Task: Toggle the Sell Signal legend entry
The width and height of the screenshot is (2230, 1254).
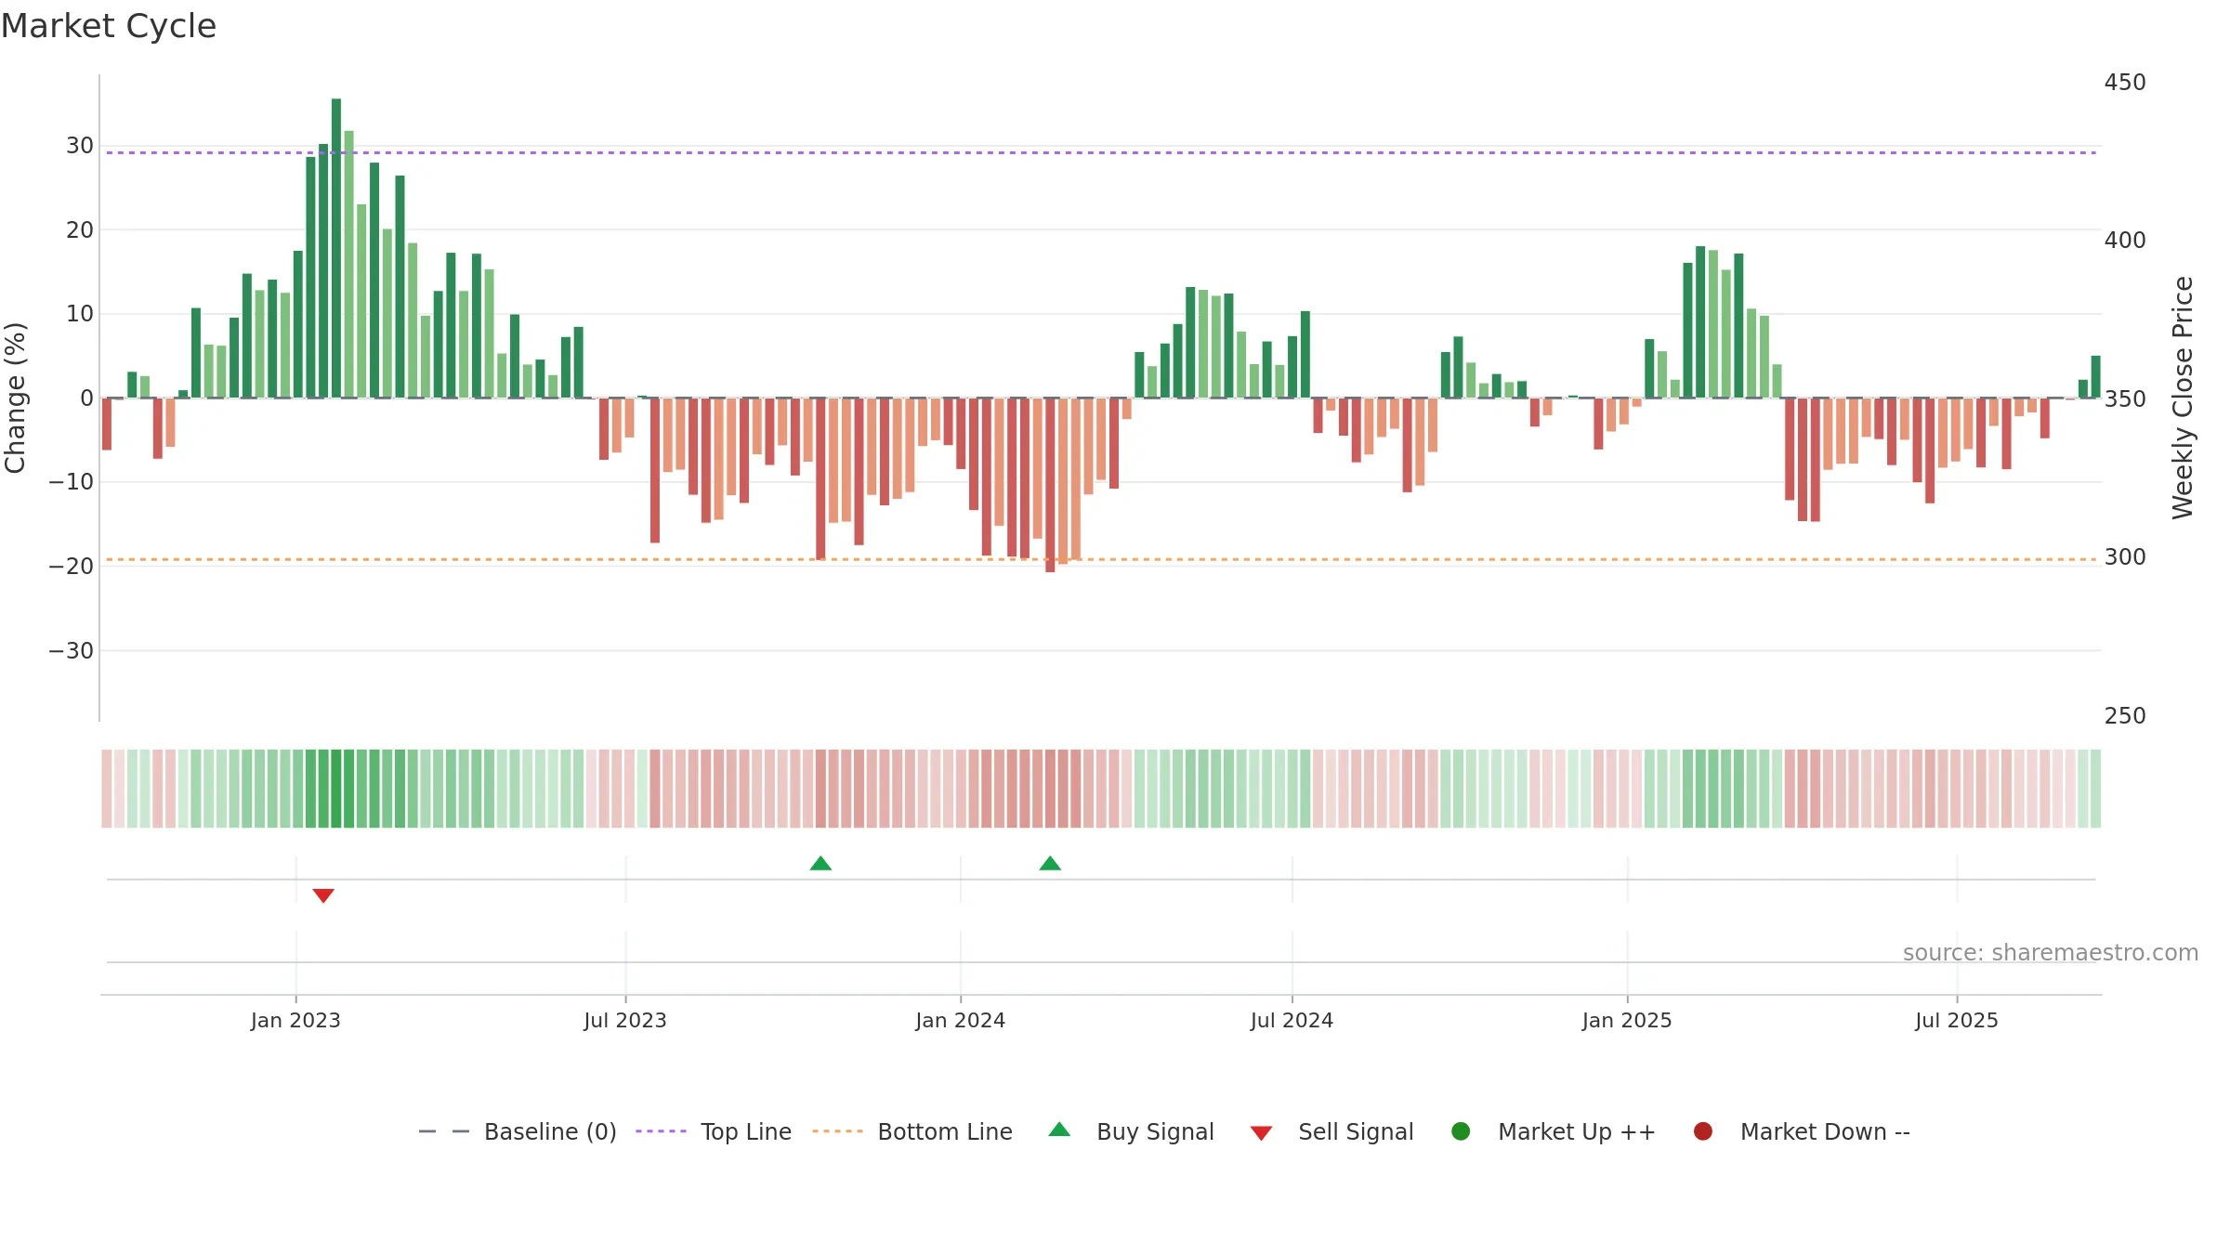Action: (x=1331, y=1131)
